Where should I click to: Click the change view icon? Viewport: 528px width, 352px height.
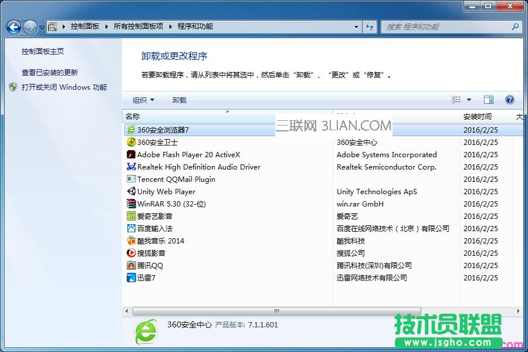[x=456, y=99]
